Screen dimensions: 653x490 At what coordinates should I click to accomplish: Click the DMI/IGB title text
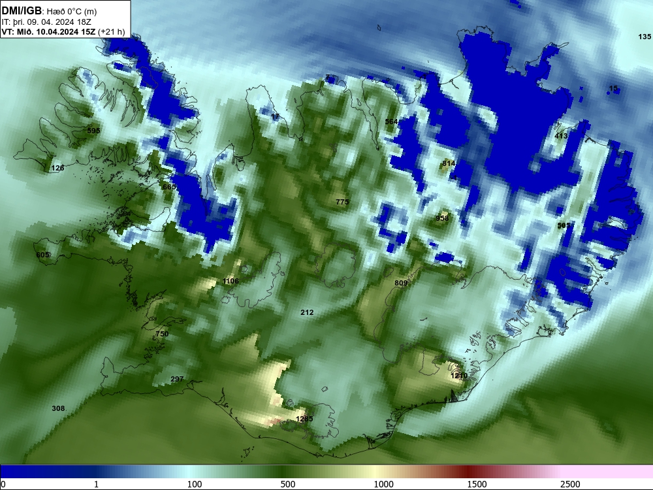click(x=22, y=11)
